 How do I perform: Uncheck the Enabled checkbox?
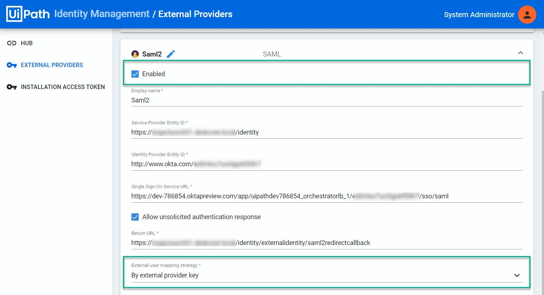coord(135,74)
